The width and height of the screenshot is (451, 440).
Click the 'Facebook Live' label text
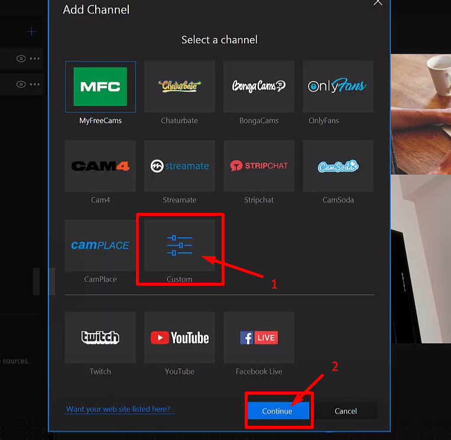click(259, 371)
